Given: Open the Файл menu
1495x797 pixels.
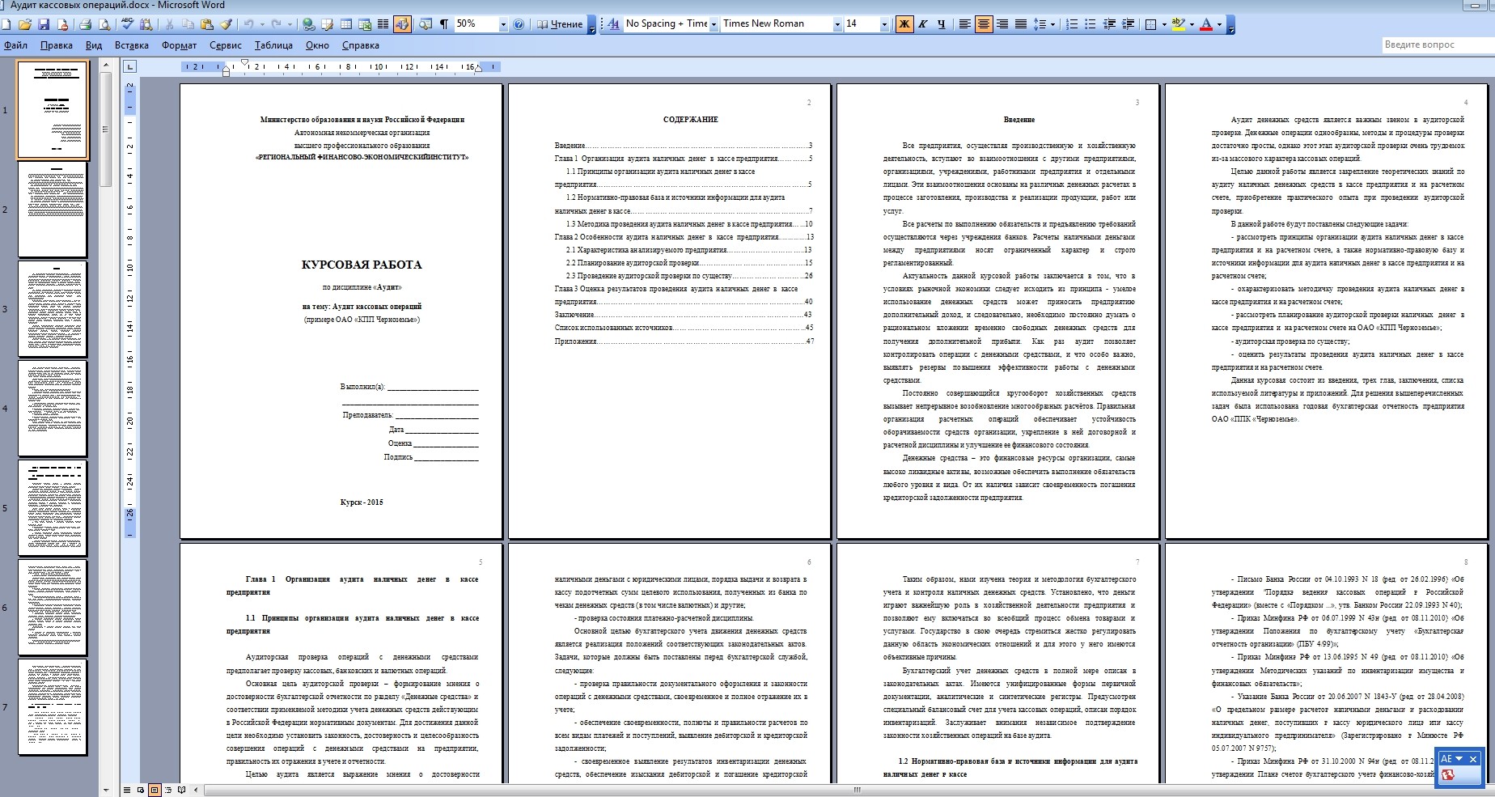Looking at the screenshot, I should click(15, 45).
